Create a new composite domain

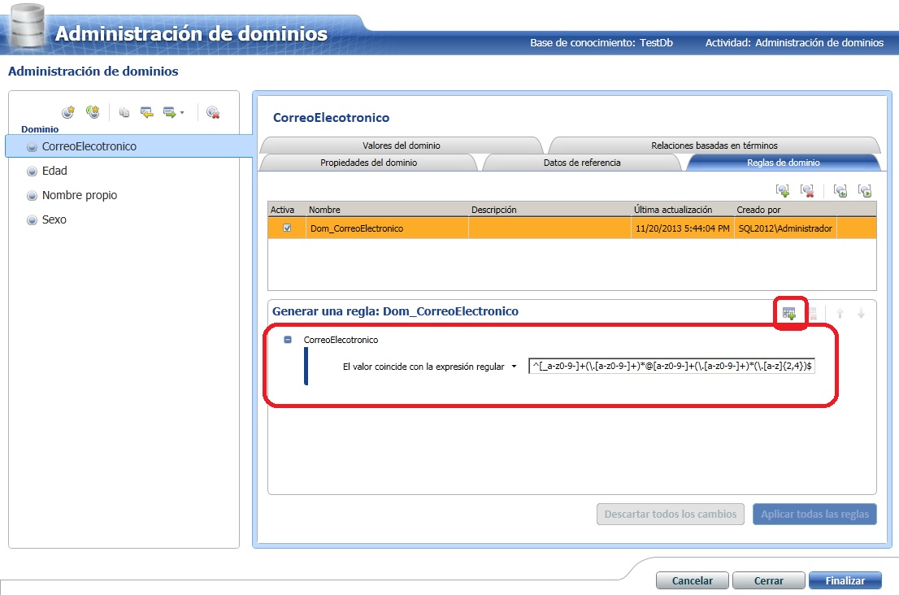click(x=93, y=111)
